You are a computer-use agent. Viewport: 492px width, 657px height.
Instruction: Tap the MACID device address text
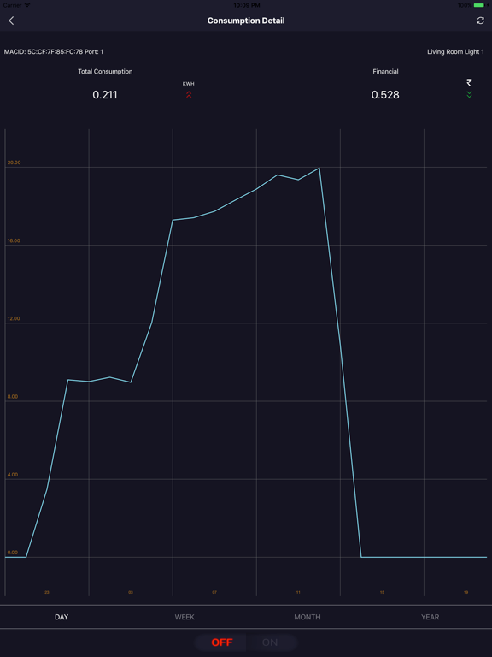coord(54,52)
